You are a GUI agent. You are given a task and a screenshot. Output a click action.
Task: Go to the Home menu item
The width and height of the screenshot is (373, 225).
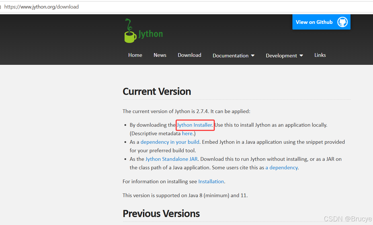click(135, 55)
